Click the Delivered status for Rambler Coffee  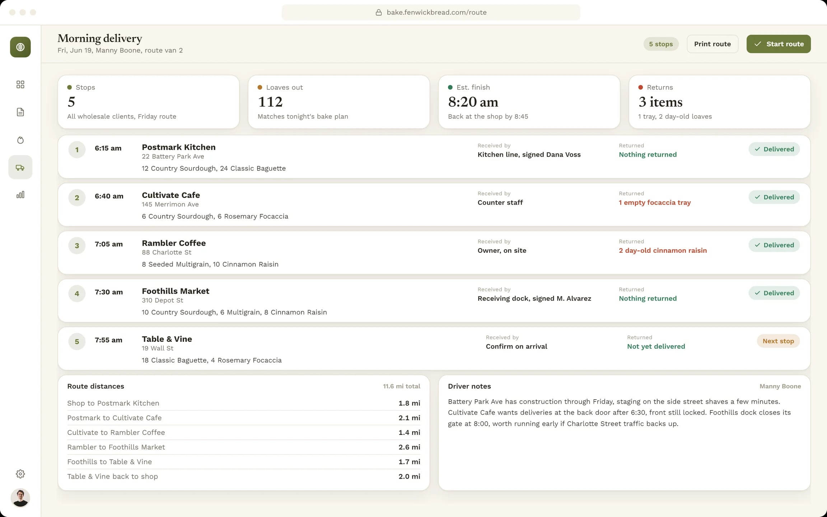click(x=774, y=245)
